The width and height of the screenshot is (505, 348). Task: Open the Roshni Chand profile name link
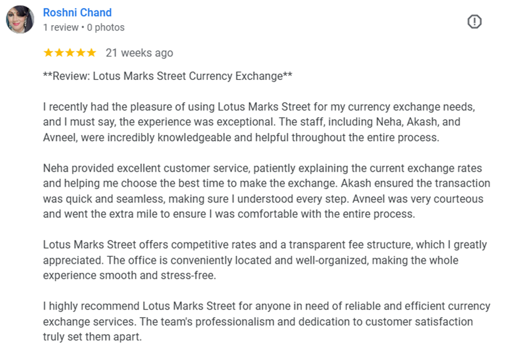(x=77, y=13)
